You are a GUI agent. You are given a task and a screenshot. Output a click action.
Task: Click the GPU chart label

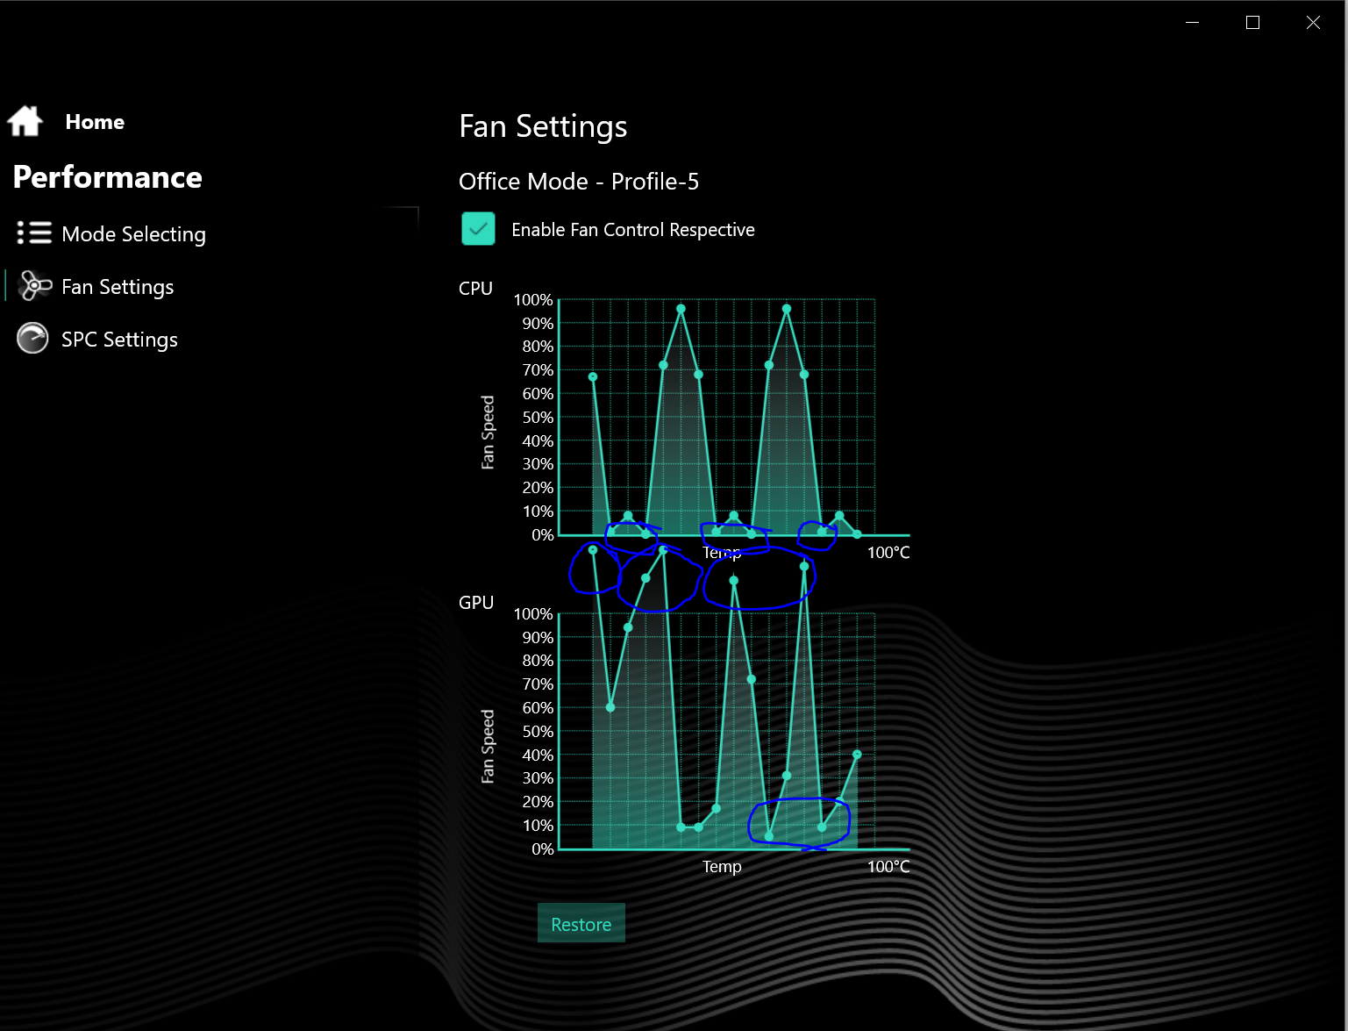(476, 603)
